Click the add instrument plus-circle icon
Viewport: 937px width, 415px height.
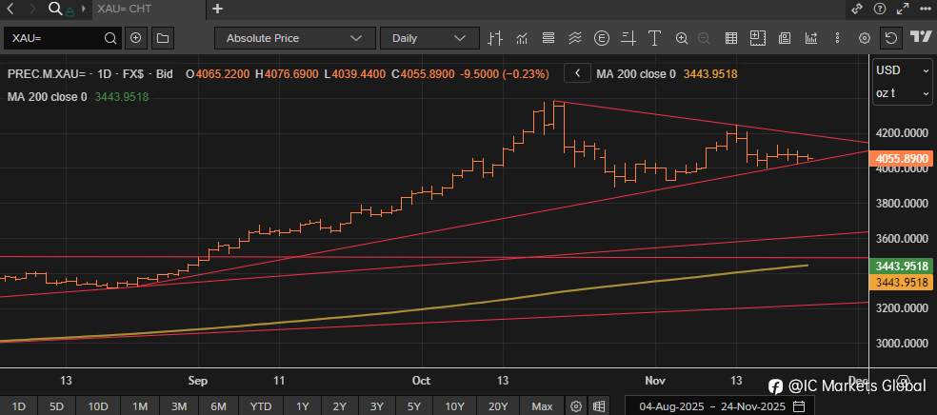[x=136, y=38]
